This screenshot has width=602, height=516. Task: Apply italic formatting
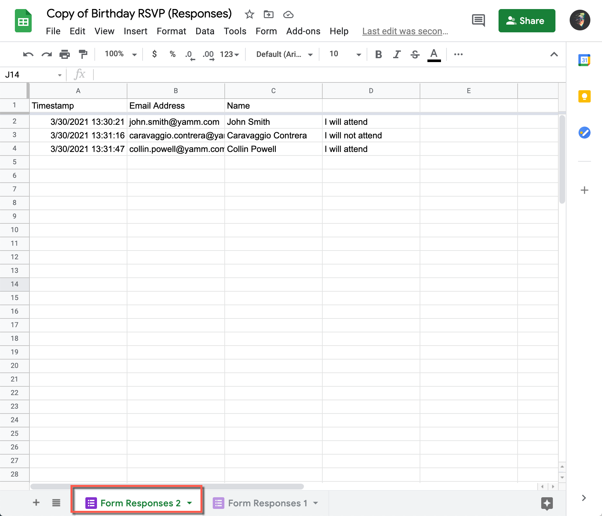coord(396,54)
